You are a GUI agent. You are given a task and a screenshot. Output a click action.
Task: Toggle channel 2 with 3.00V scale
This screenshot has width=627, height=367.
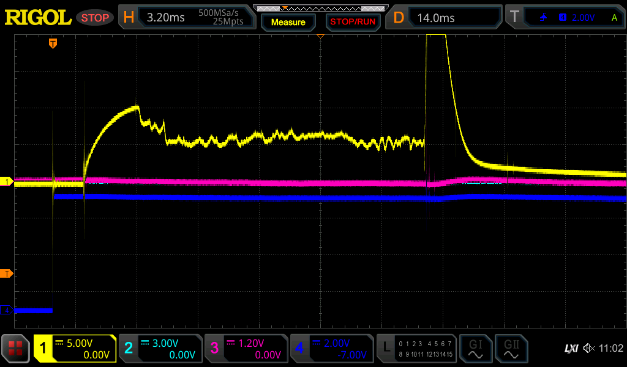pyautogui.click(x=160, y=349)
